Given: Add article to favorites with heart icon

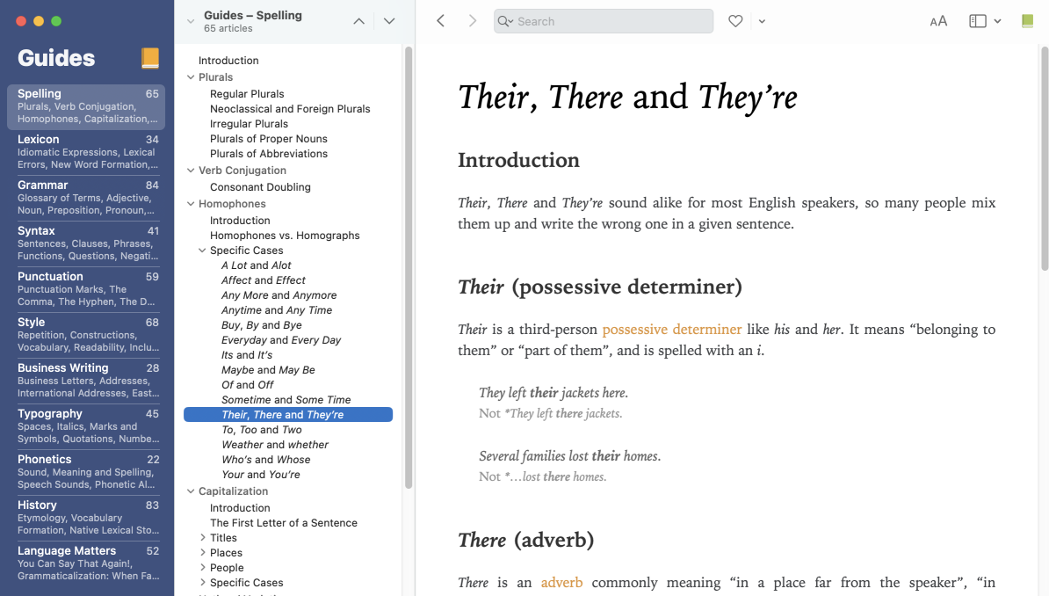Looking at the screenshot, I should point(735,21).
